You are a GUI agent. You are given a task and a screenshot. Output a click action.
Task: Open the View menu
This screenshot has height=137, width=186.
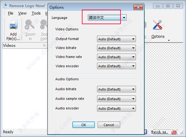22,13
